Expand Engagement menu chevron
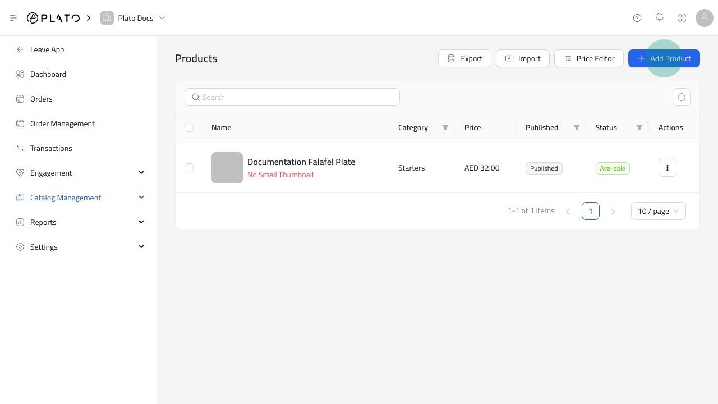 click(x=141, y=173)
